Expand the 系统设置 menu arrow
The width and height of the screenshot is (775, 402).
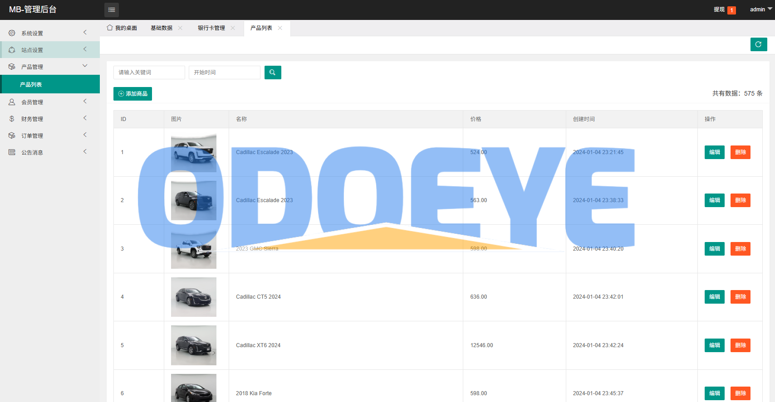tap(85, 32)
